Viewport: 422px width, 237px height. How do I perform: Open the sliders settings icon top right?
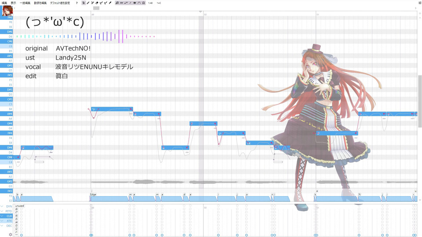pyautogui.click(x=419, y=3)
